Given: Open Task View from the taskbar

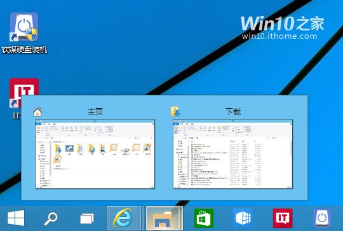Looking at the screenshot, I should 87,218.
